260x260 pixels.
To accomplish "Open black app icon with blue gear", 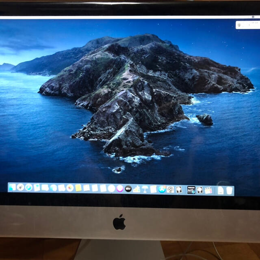I will 191,190.
